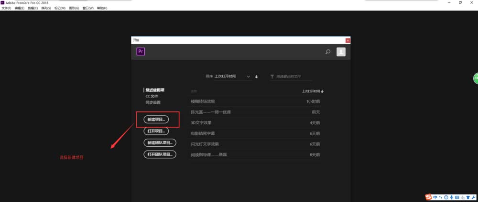Click the Pr logo in Start dialog
The image size is (478, 202).
tap(141, 51)
